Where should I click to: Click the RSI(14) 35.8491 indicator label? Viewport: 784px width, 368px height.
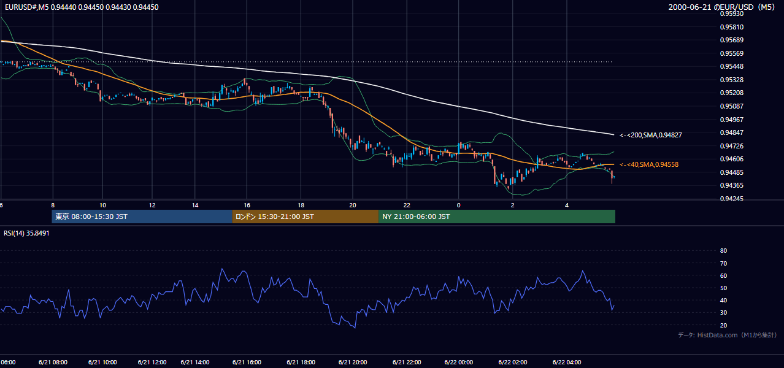26,233
